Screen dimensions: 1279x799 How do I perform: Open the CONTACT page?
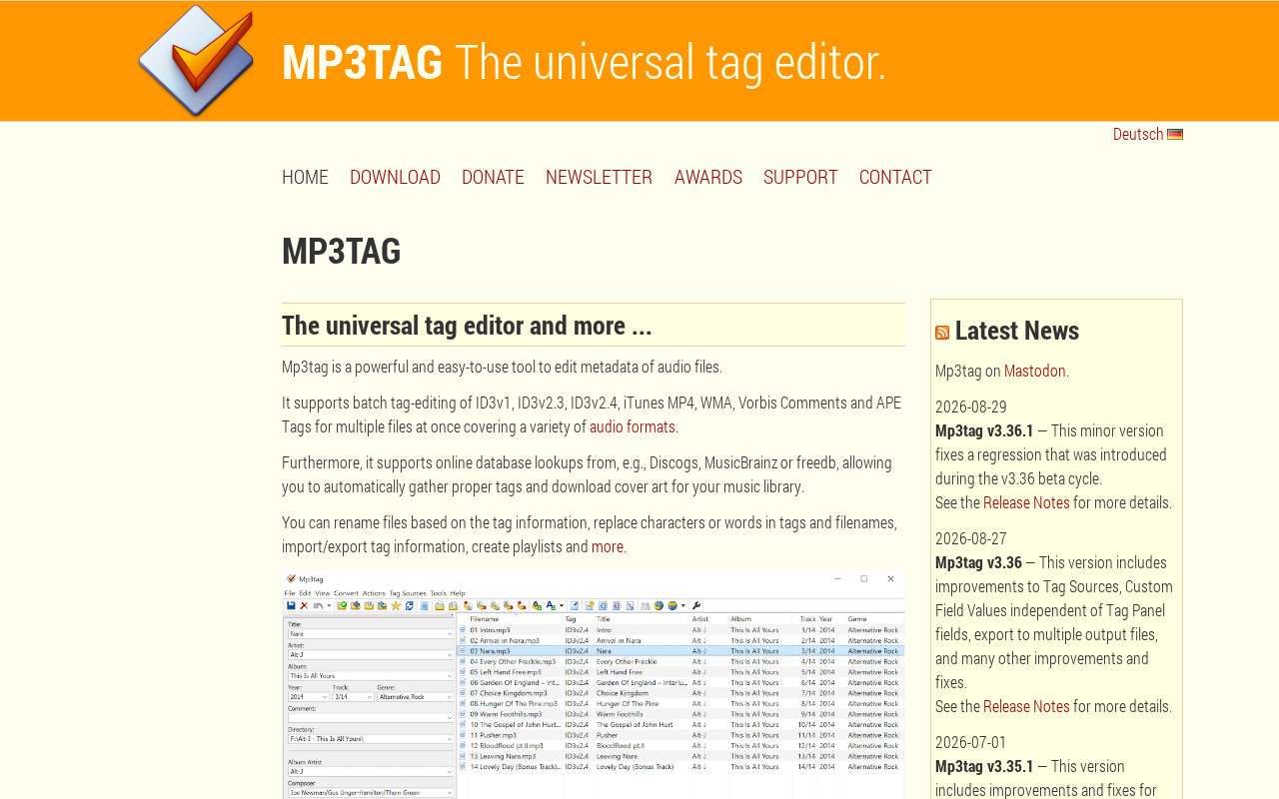[895, 177]
